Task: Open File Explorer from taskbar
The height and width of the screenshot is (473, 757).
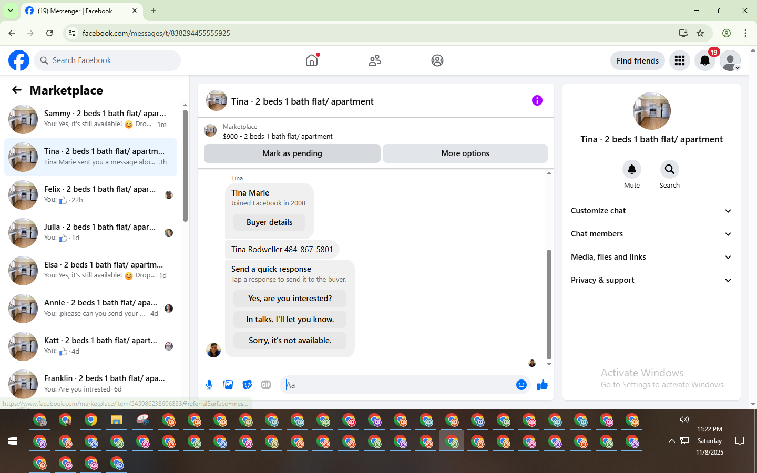Action: pyautogui.click(x=117, y=419)
